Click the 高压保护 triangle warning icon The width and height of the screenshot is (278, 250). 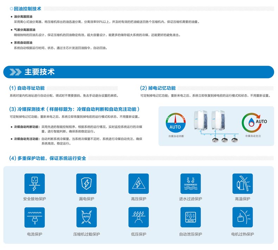138,184
